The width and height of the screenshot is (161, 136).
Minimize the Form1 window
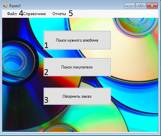coord(129,6)
